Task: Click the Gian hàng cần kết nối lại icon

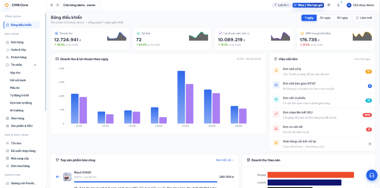Action: (276, 143)
